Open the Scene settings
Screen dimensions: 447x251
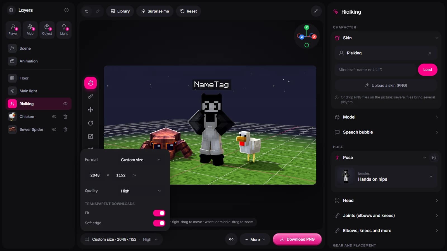tap(39, 48)
